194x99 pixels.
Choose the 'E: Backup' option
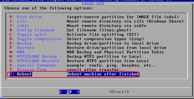pos(20,43)
